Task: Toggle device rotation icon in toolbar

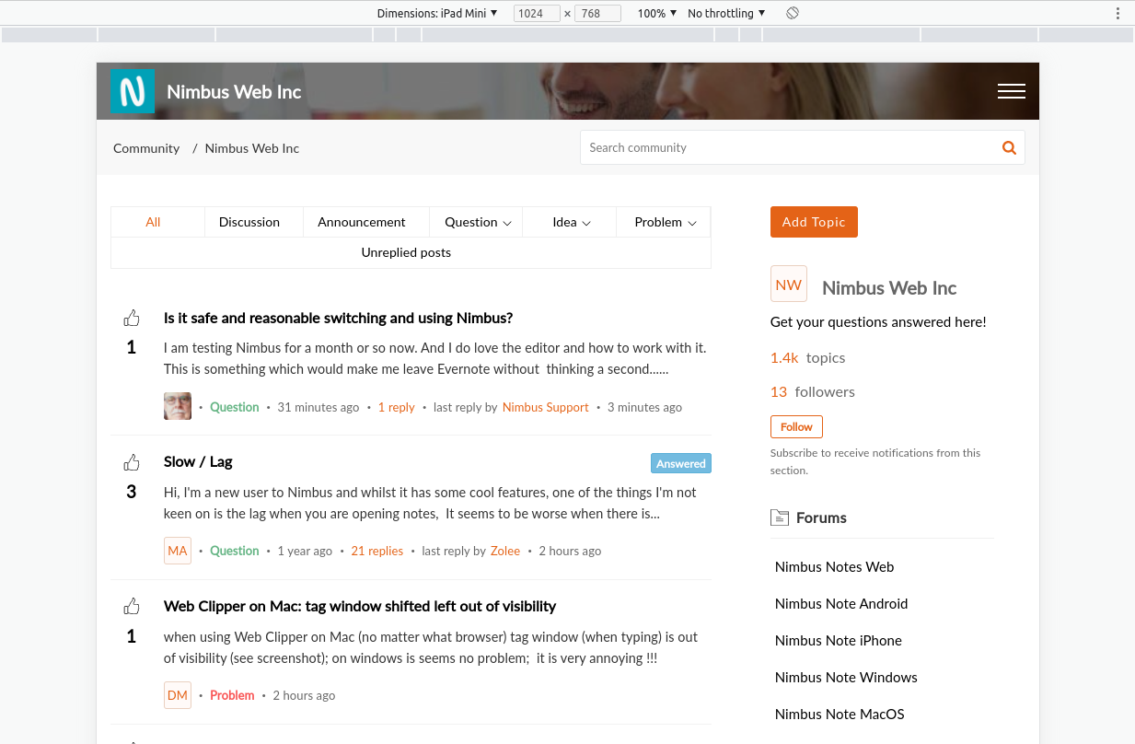Action: [x=793, y=13]
